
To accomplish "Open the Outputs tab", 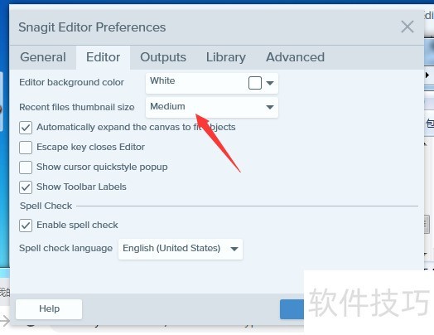I will click(163, 57).
